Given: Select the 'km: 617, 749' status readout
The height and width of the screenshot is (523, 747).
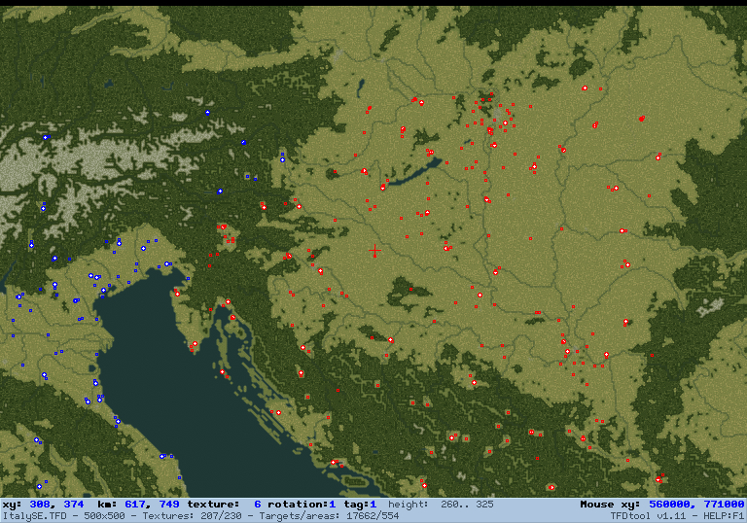Looking at the screenshot, I should 139,504.
